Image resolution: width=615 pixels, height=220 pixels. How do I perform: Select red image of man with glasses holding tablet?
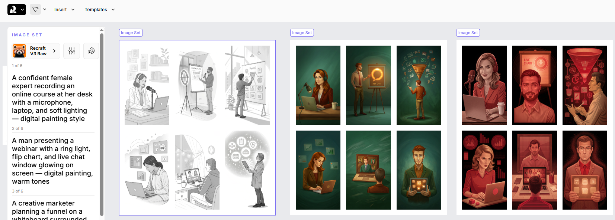point(585,170)
